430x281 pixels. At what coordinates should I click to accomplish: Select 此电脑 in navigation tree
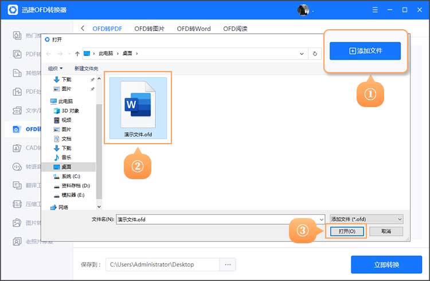pos(62,101)
